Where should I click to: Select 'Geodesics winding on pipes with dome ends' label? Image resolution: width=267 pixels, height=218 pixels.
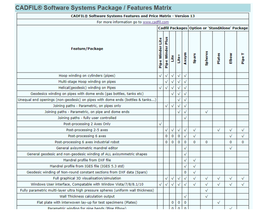point(87,94)
